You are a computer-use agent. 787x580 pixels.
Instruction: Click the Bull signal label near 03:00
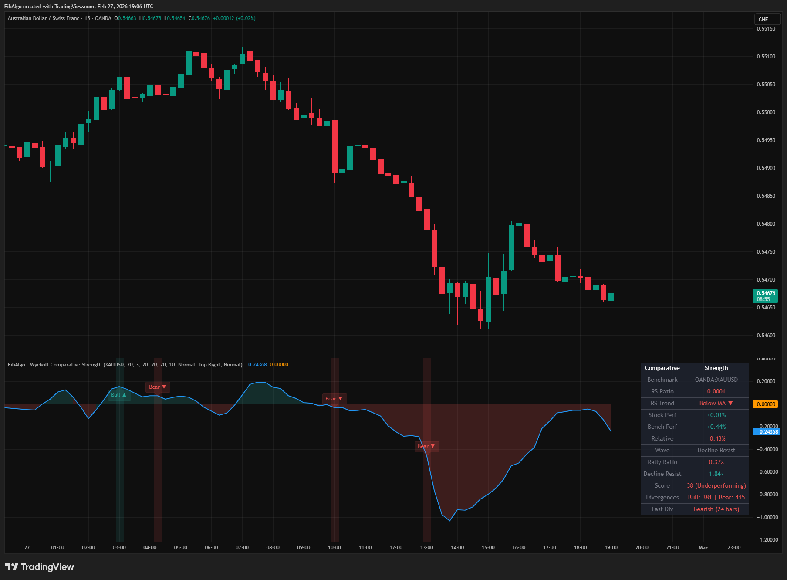click(x=118, y=395)
